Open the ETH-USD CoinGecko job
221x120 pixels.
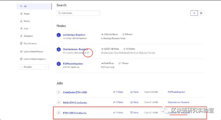[x=75, y=113]
